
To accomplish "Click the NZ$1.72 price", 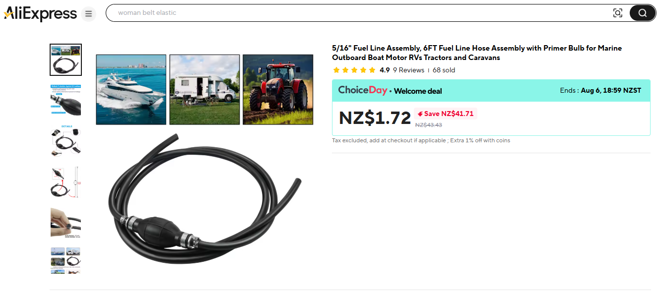I will pyautogui.click(x=375, y=118).
